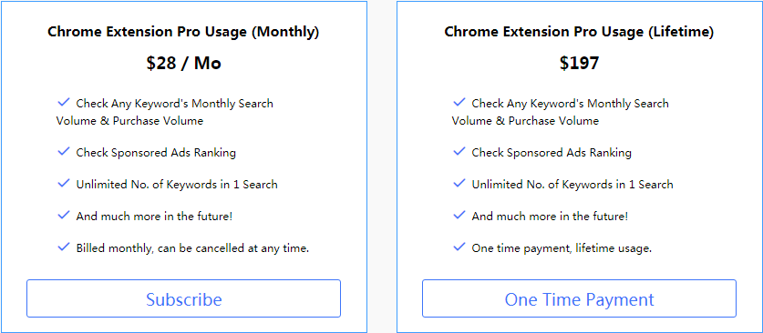Click checkmark beside Billed monthly text
Image resolution: width=763 pixels, height=333 pixels.
tap(64, 247)
